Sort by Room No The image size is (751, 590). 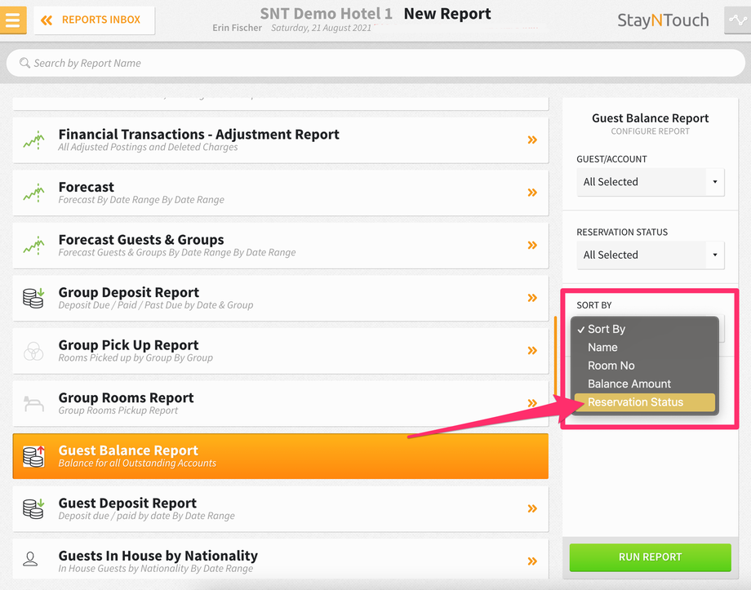click(645, 366)
